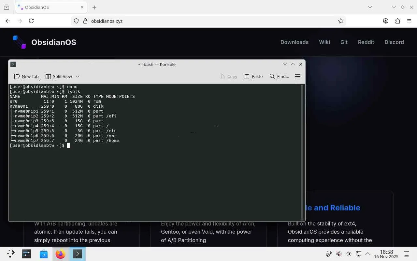Screen dimensions: 417x261
Task: Open the Firefox account menu
Action: click(386, 21)
